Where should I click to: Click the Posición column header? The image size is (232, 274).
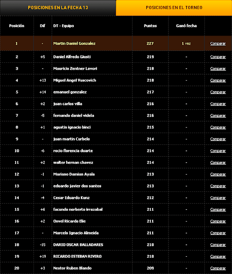coord(17,26)
